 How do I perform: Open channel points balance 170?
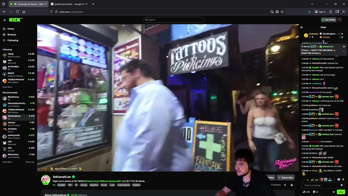click(306, 192)
